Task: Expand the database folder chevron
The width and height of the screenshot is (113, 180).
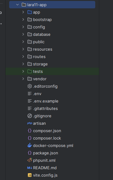Action: 23,34
